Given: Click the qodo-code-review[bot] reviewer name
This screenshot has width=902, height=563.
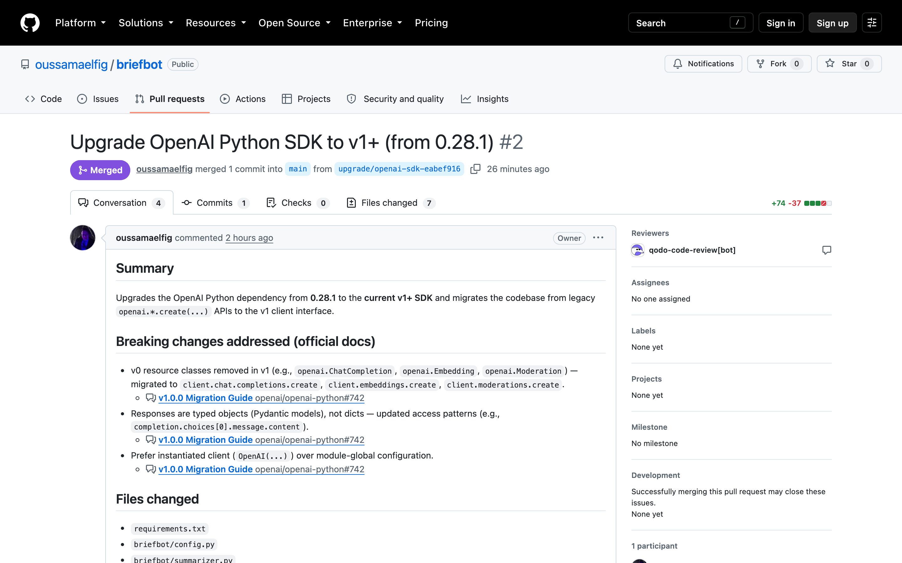Looking at the screenshot, I should 692,250.
